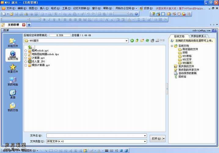Click into the 文件名 filename input field
The width and height of the screenshot is (219, 153).
(95, 136)
